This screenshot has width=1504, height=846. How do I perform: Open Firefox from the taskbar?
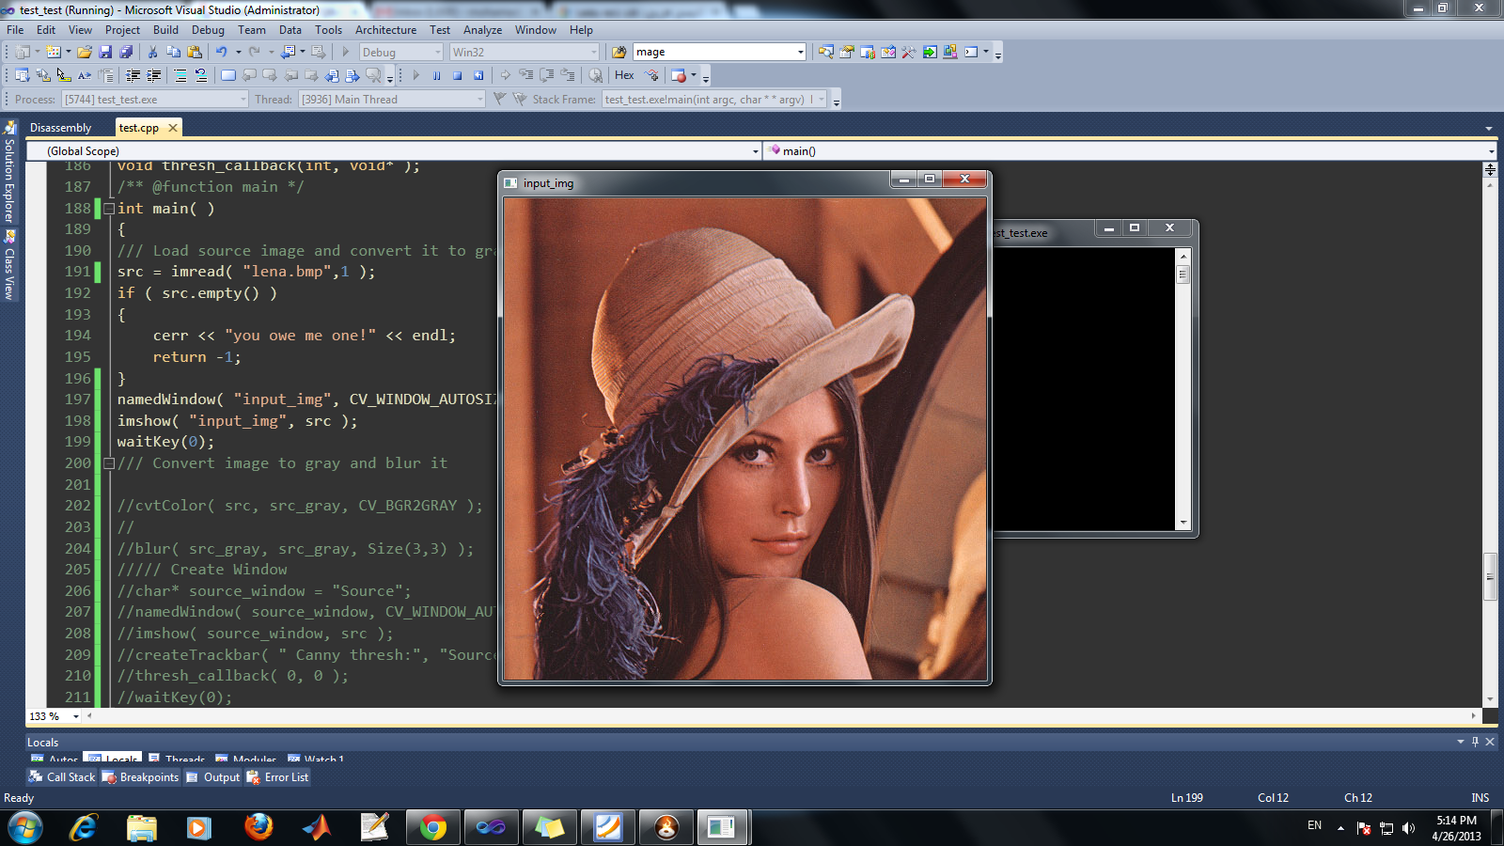(258, 827)
